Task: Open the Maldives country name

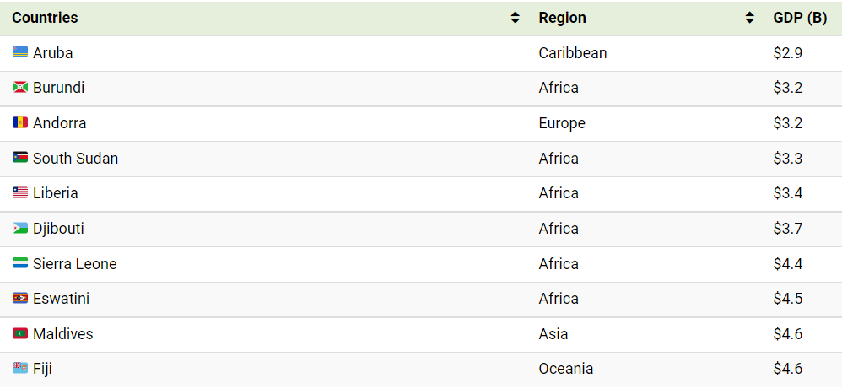Action: (x=62, y=333)
